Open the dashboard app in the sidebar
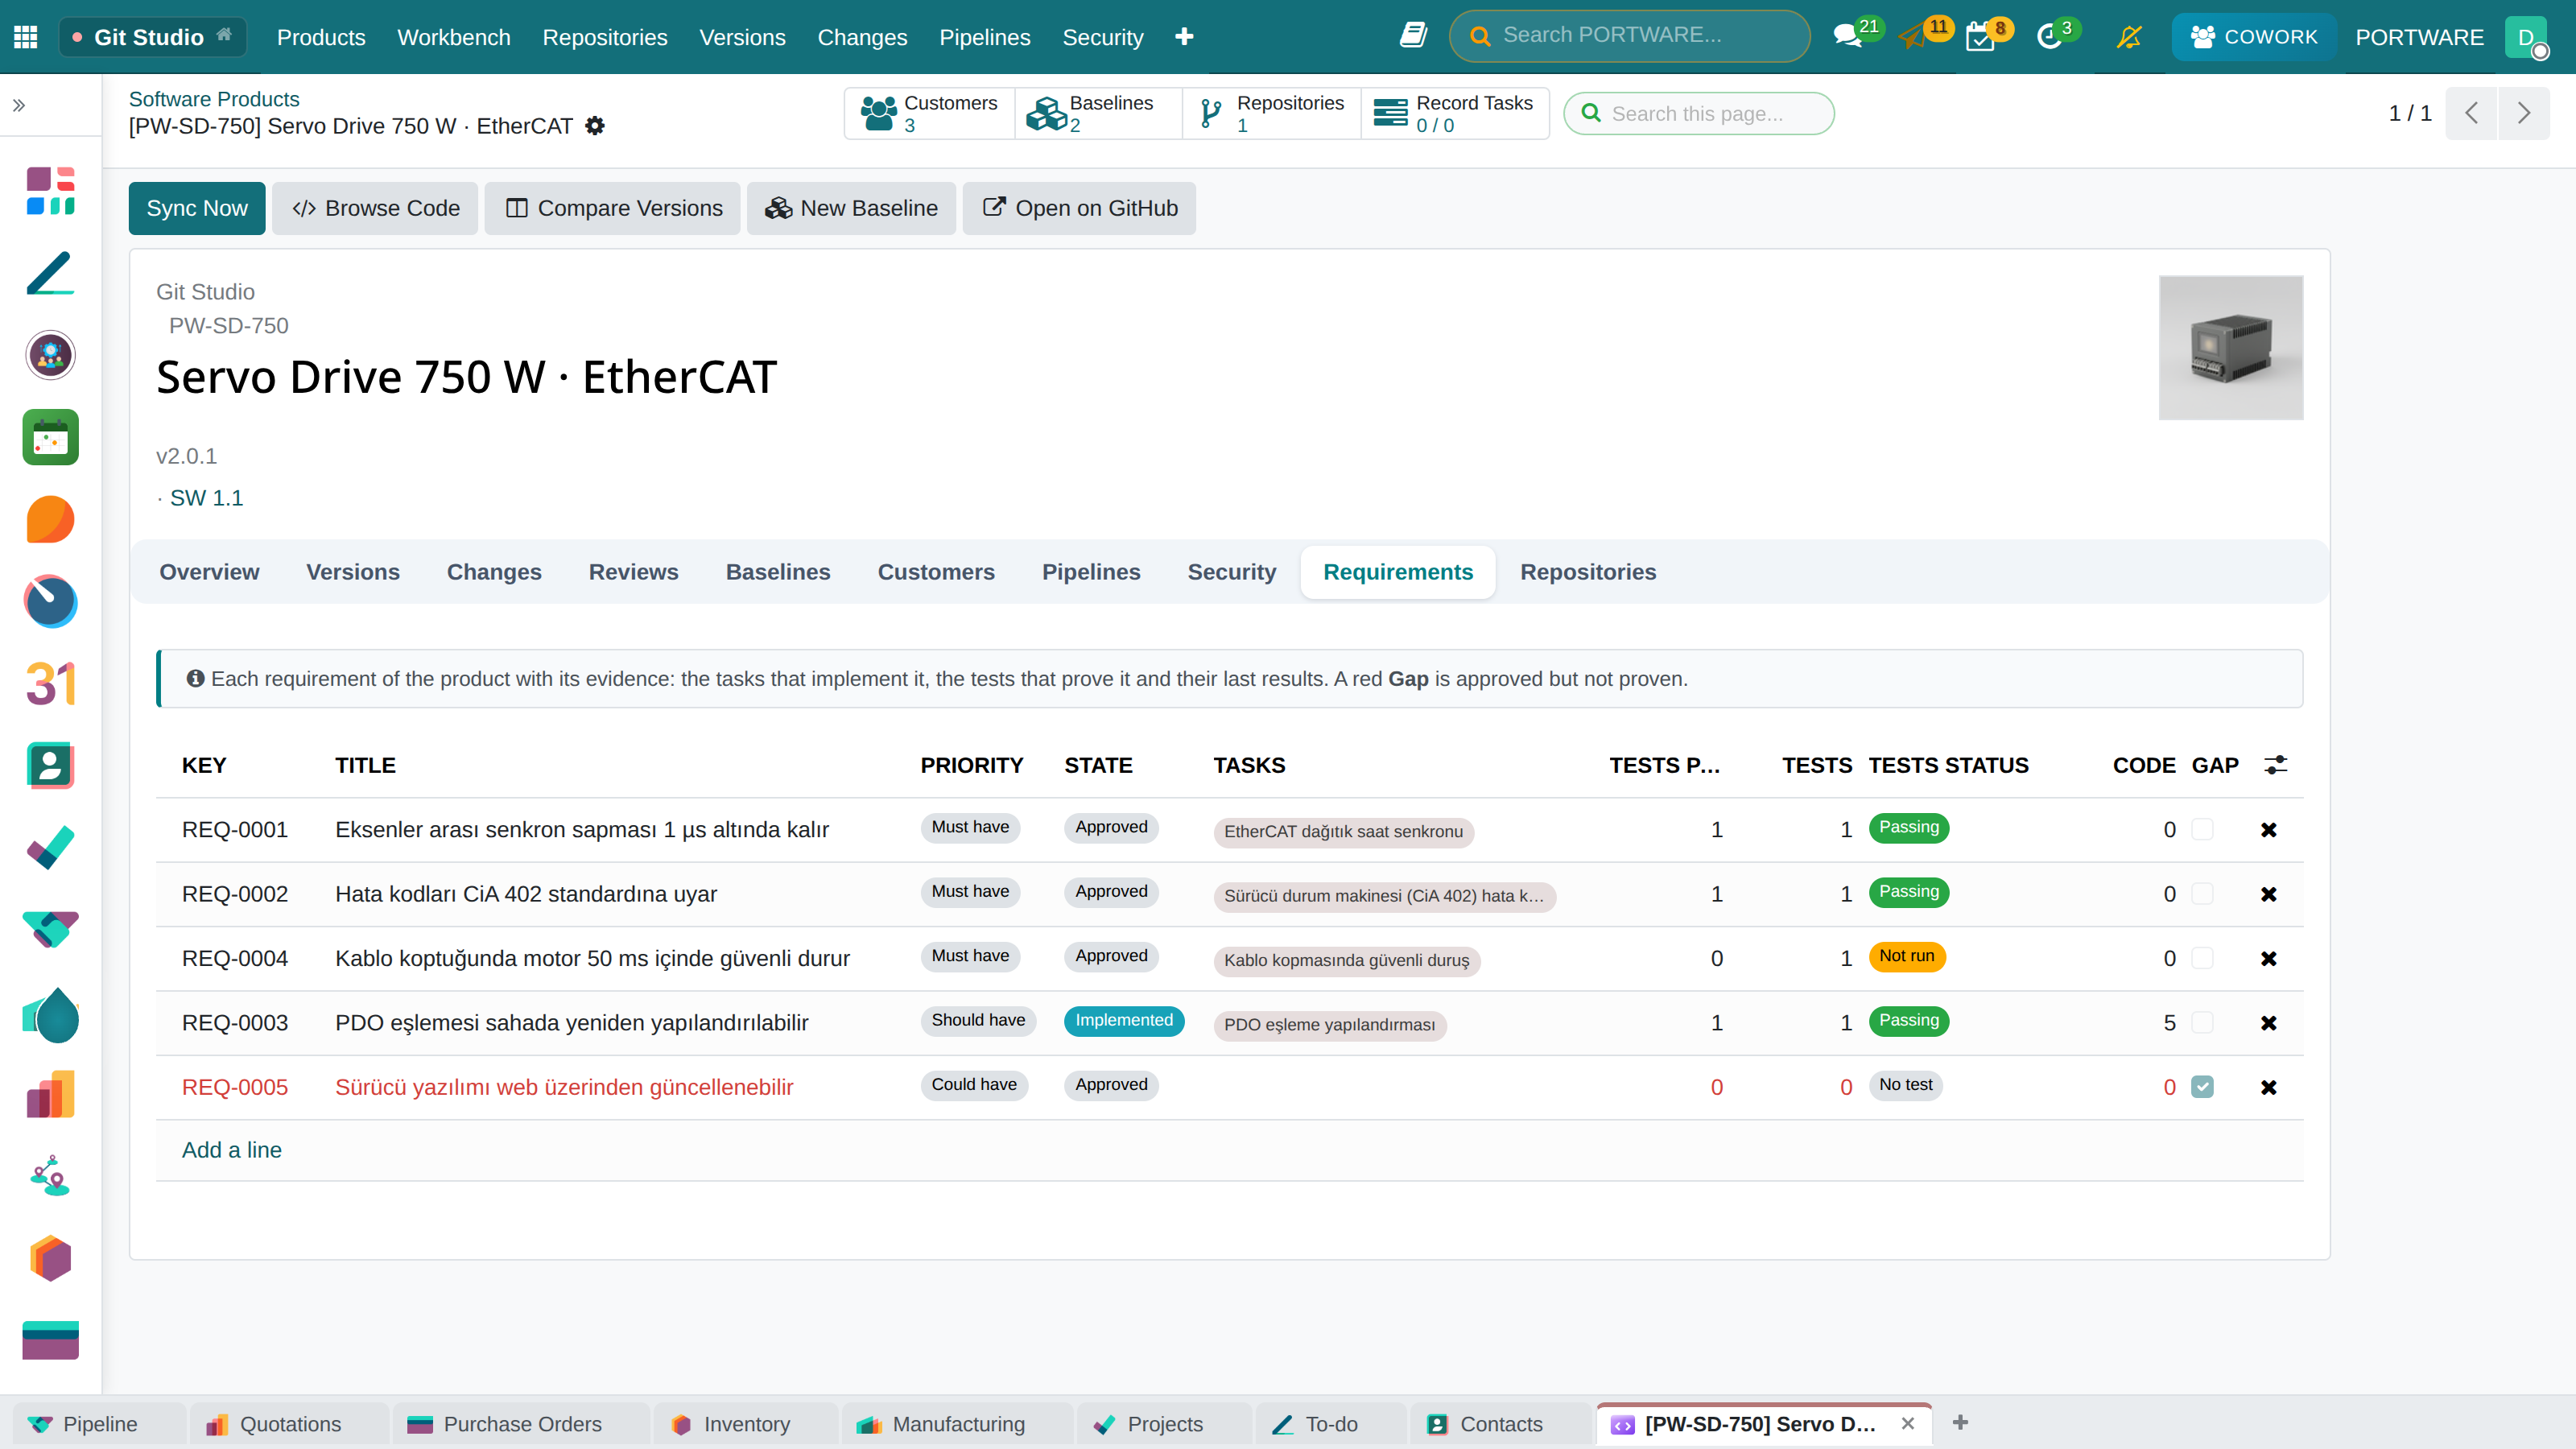The image size is (2576, 1449). click(51, 191)
